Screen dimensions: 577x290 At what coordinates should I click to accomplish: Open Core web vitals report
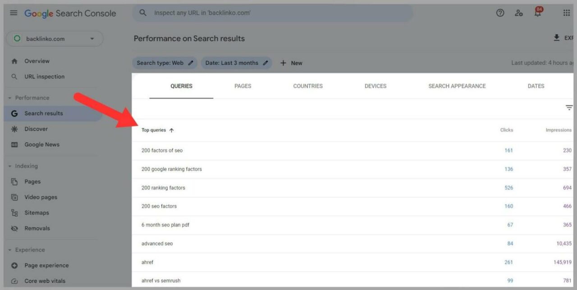[44, 281]
